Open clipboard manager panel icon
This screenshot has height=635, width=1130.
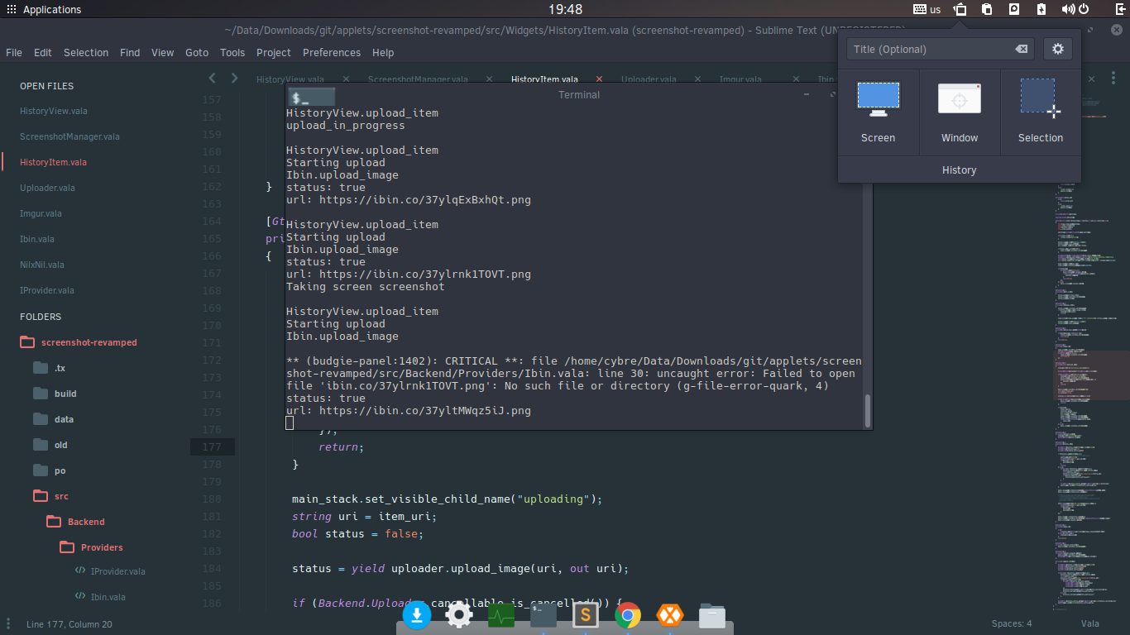pos(987,10)
